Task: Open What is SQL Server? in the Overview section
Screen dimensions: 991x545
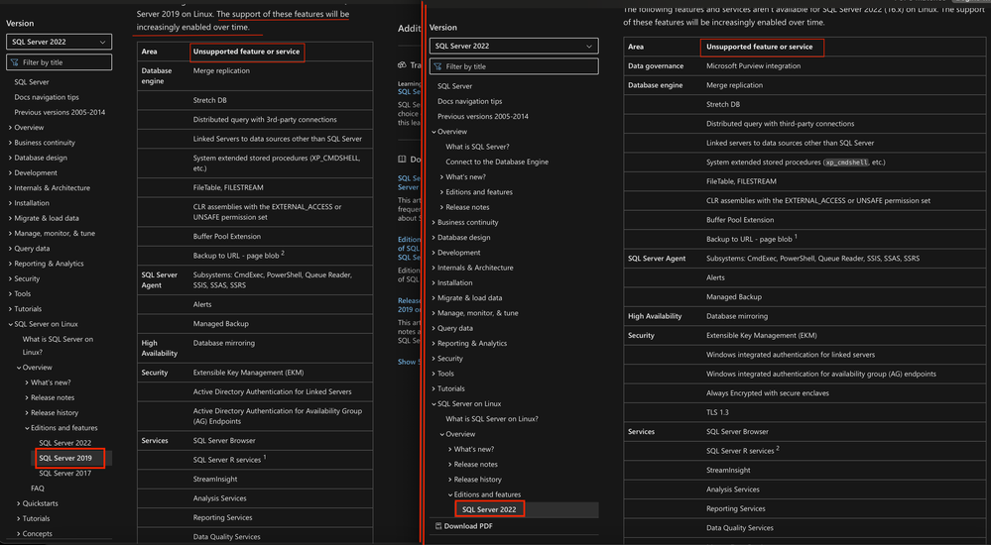Action: tap(477, 147)
